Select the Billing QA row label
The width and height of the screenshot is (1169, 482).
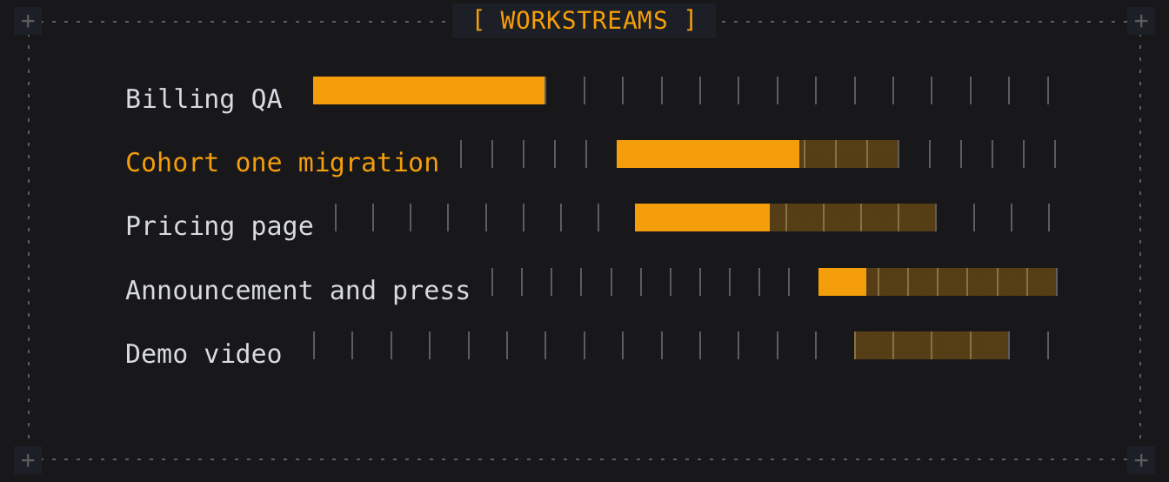204,99
